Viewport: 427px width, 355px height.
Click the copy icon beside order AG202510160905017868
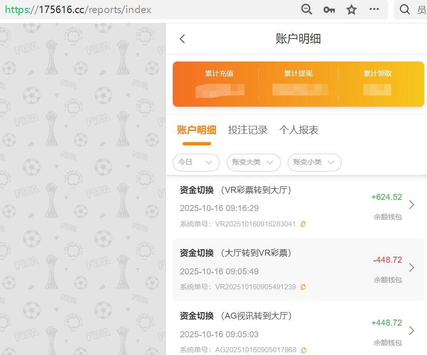click(x=303, y=349)
